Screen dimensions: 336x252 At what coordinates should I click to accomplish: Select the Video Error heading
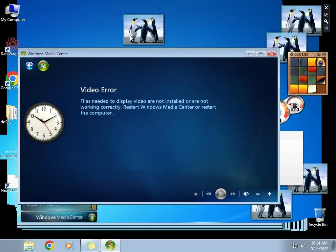click(98, 90)
